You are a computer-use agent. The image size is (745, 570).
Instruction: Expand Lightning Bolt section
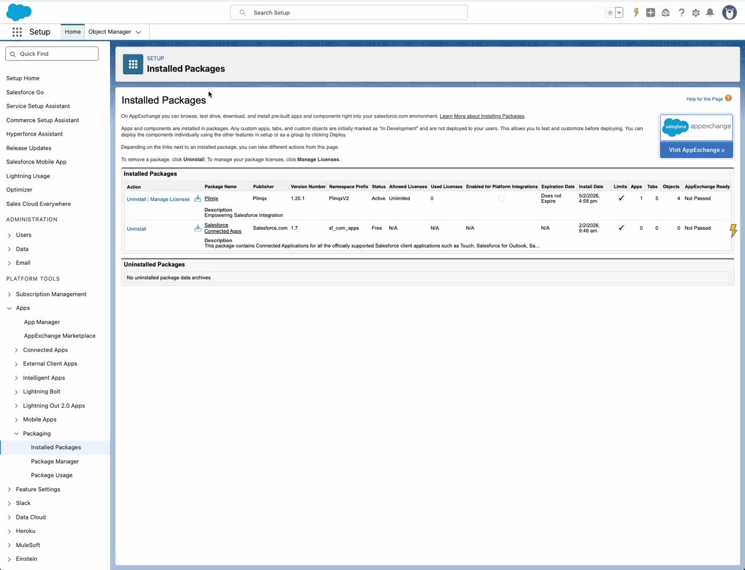tap(16, 392)
